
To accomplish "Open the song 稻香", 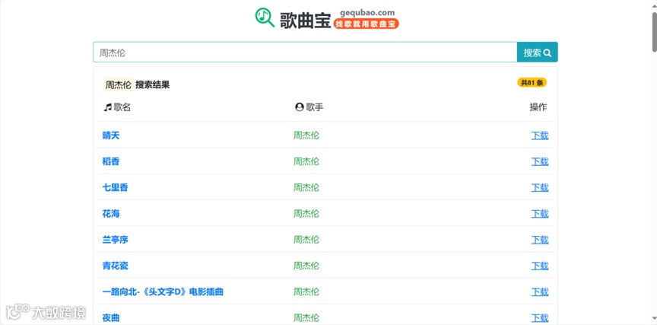I will click(x=111, y=161).
